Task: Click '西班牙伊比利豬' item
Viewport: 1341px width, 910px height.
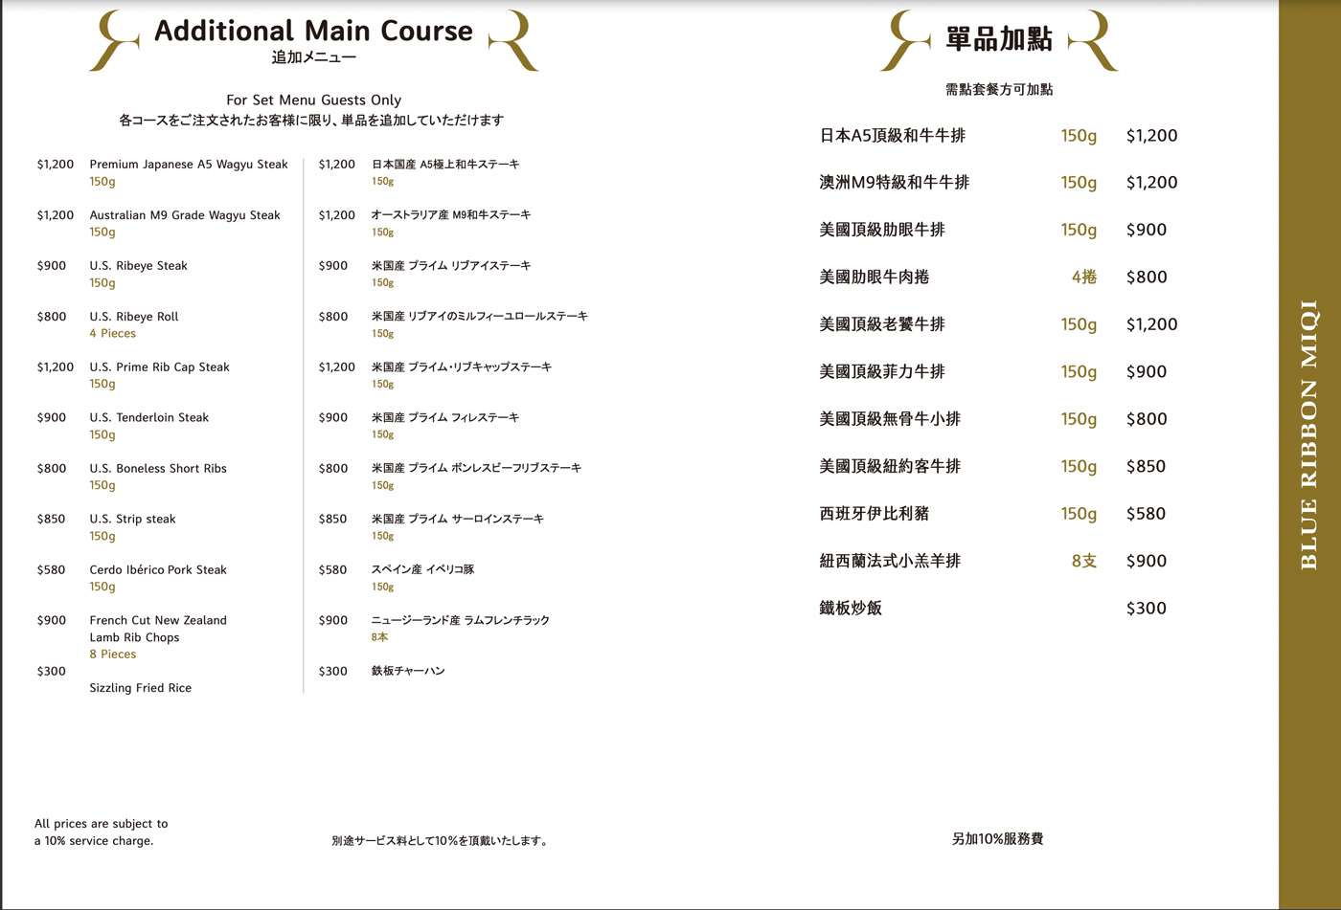Action: tap(875, 514)
